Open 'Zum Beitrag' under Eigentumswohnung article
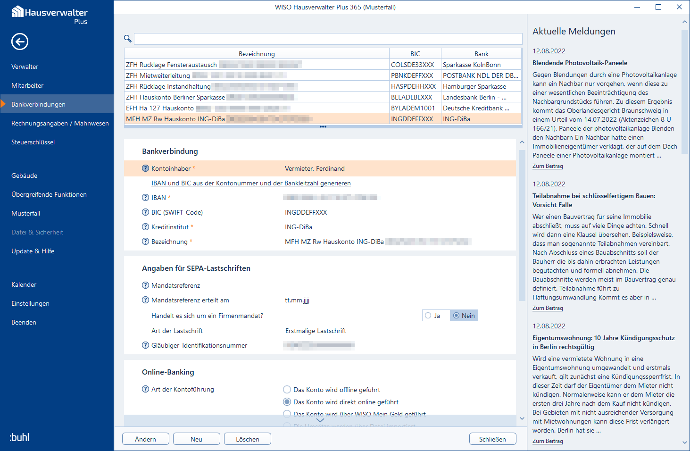Image resolution: width=690 pixels, height=451 pixels. 548,441
